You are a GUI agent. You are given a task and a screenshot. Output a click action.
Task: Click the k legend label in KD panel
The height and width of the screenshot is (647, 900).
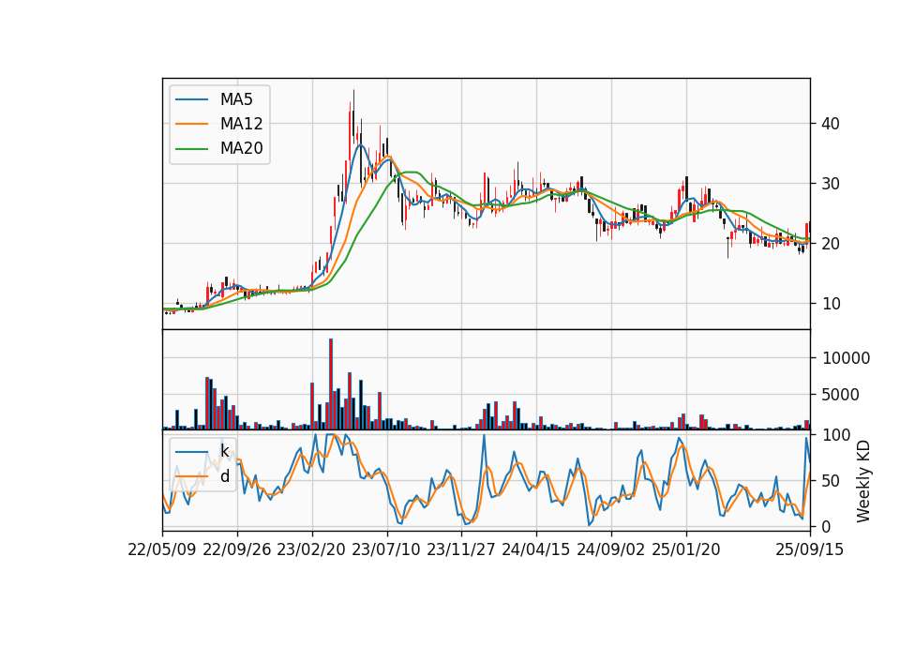pyautogui.click(x=224, y=451)
